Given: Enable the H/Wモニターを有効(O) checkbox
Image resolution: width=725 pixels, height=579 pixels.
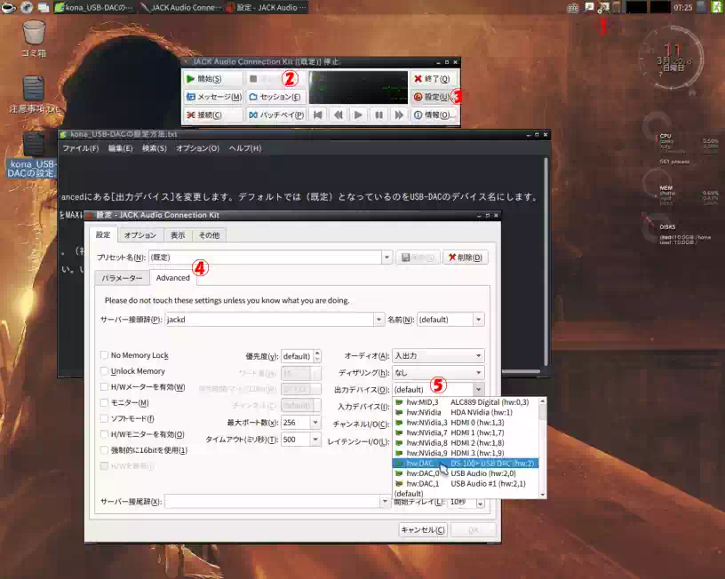Looking at the screenshot, I should click(x=104, y=434).
